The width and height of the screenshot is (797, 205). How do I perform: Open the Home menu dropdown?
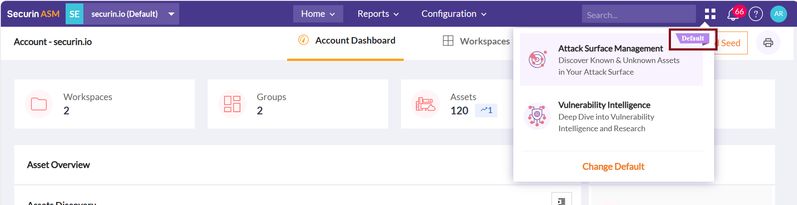click(x=318, y=14)
